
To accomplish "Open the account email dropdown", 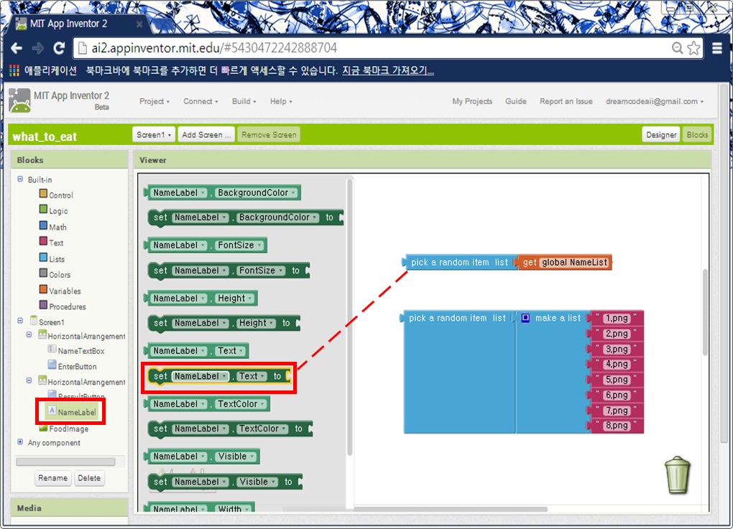I will coord(655,101).
